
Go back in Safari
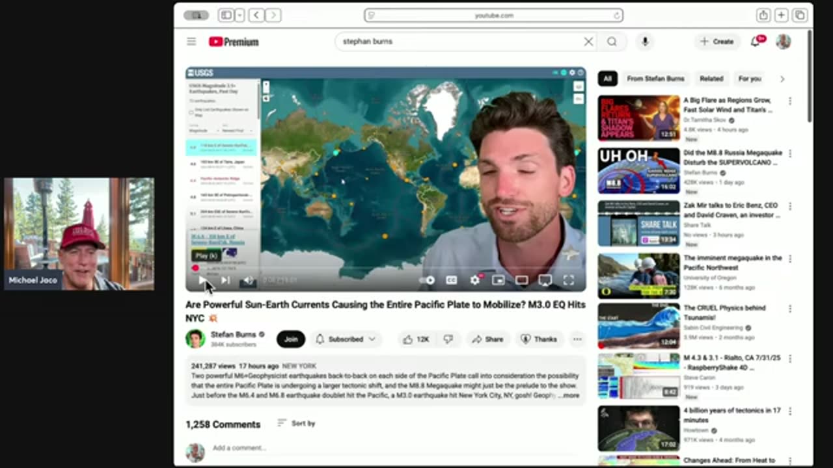[x=256, y=15]
